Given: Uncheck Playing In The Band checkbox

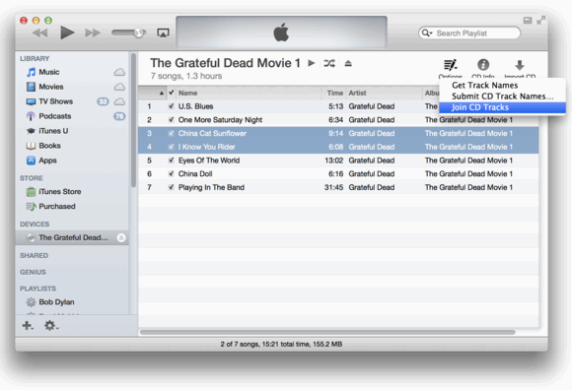Looking at the screenshot, I should tap(171, 187).
